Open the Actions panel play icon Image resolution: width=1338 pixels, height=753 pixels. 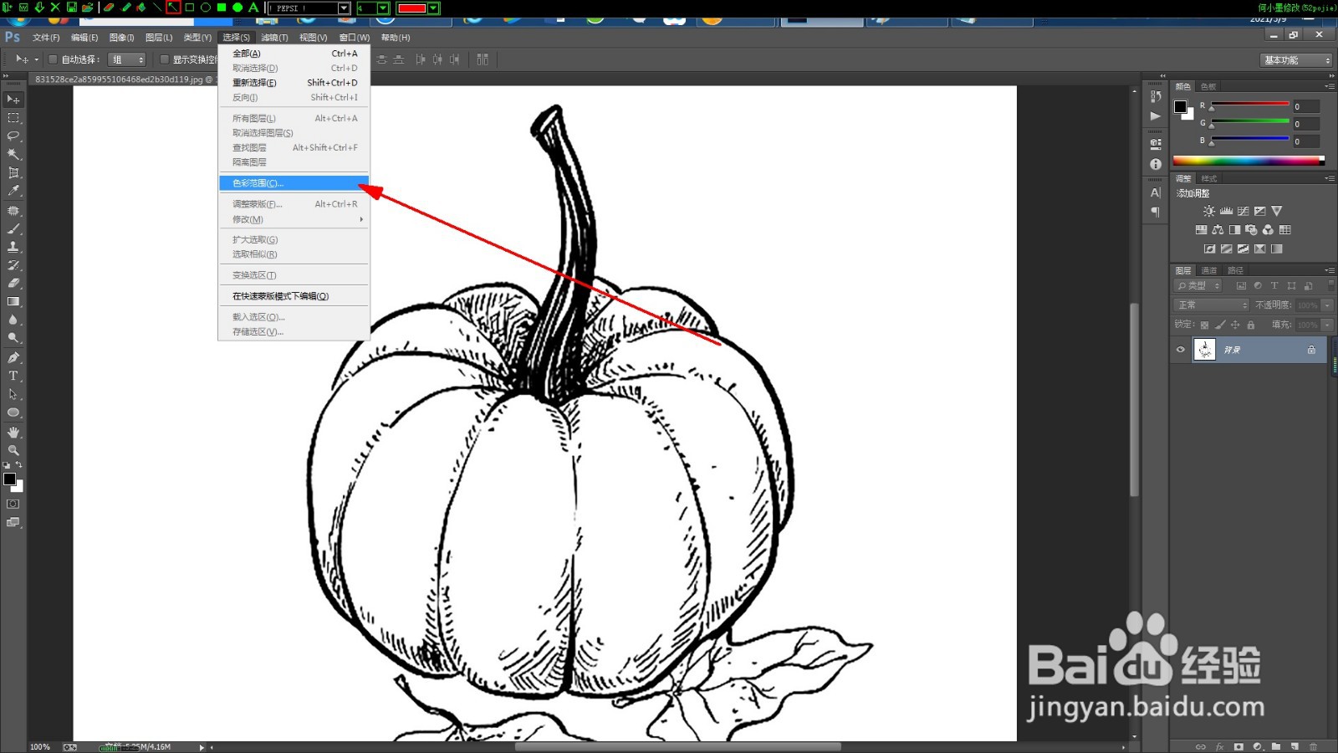[1156, 116]
